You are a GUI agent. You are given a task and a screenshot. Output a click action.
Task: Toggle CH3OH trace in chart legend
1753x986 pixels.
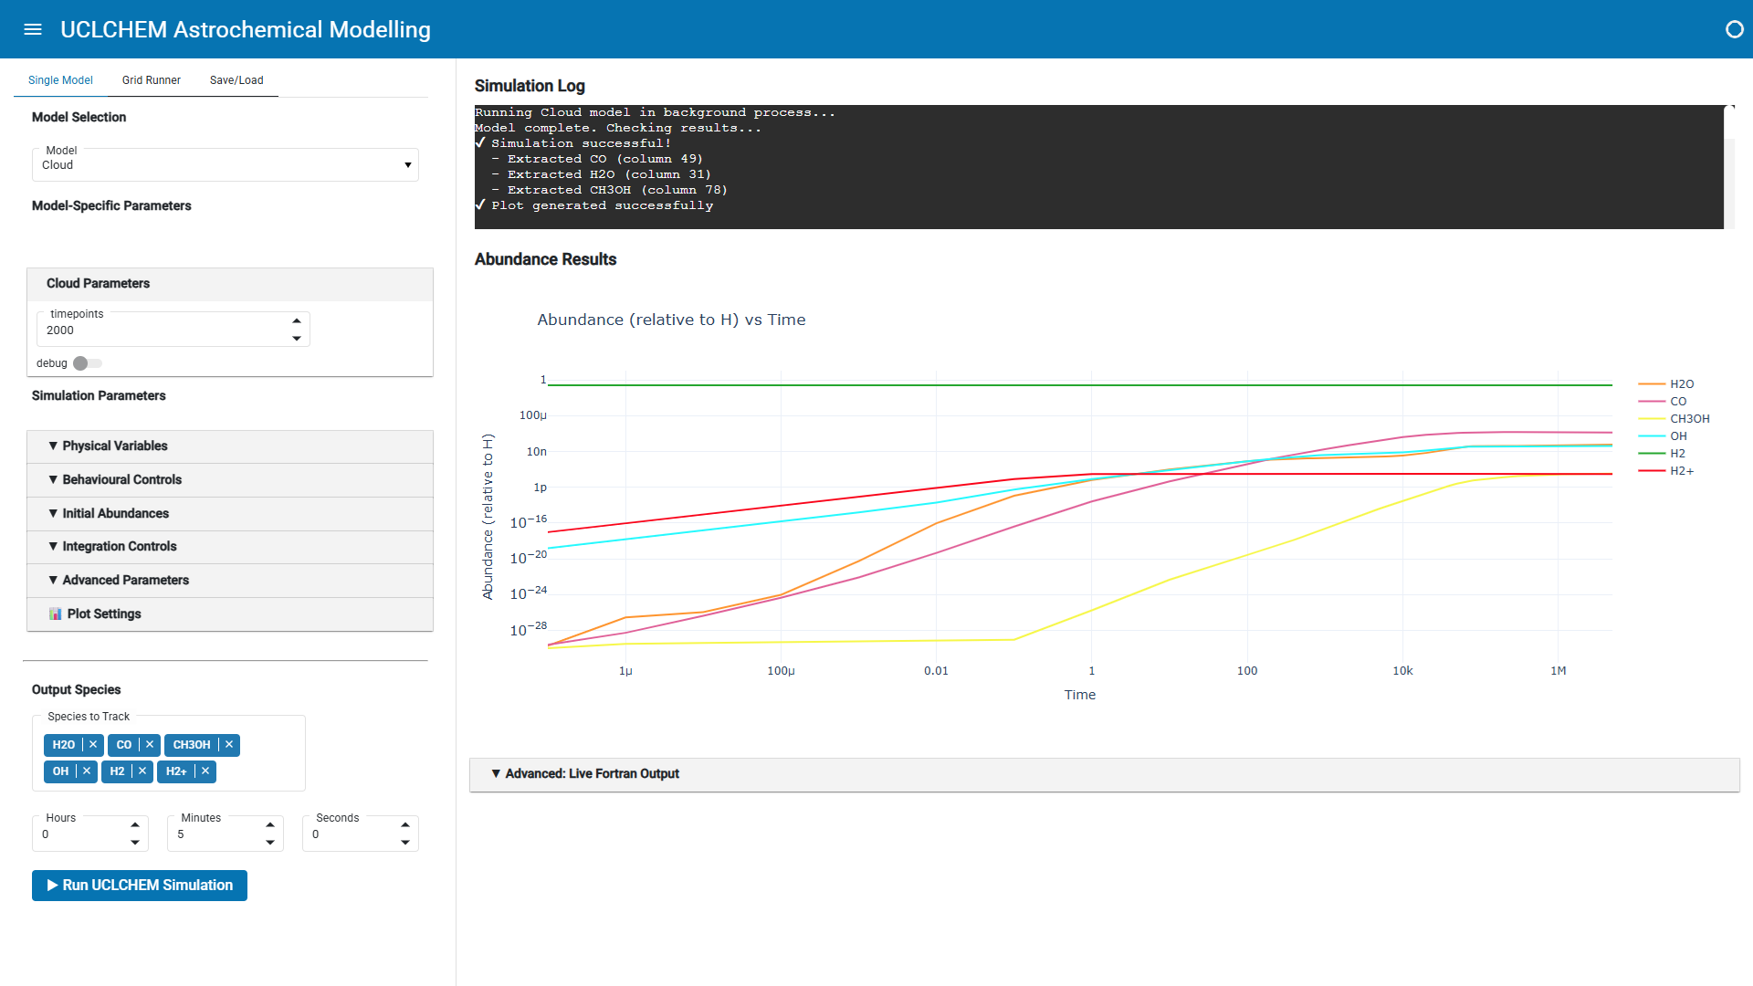pyautogui.click(x=1674, y=419)
